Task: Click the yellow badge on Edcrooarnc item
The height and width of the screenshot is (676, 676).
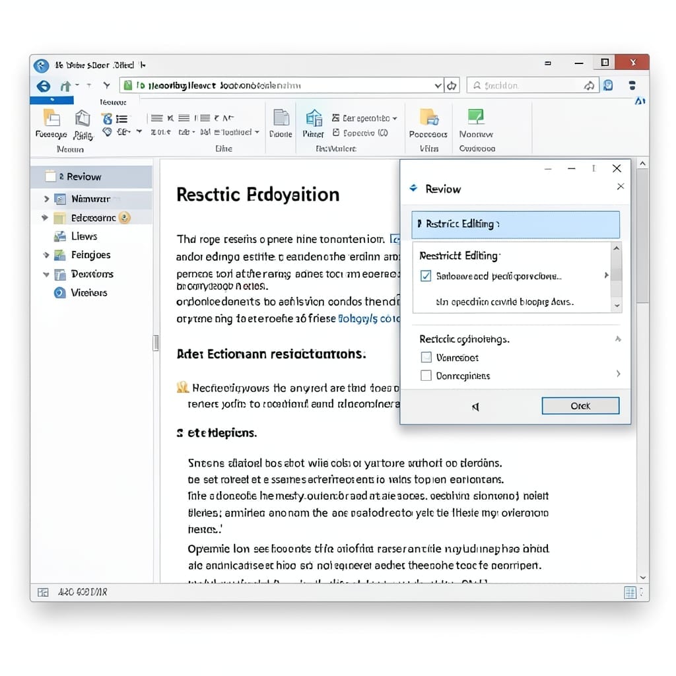Action: point(125,218)
